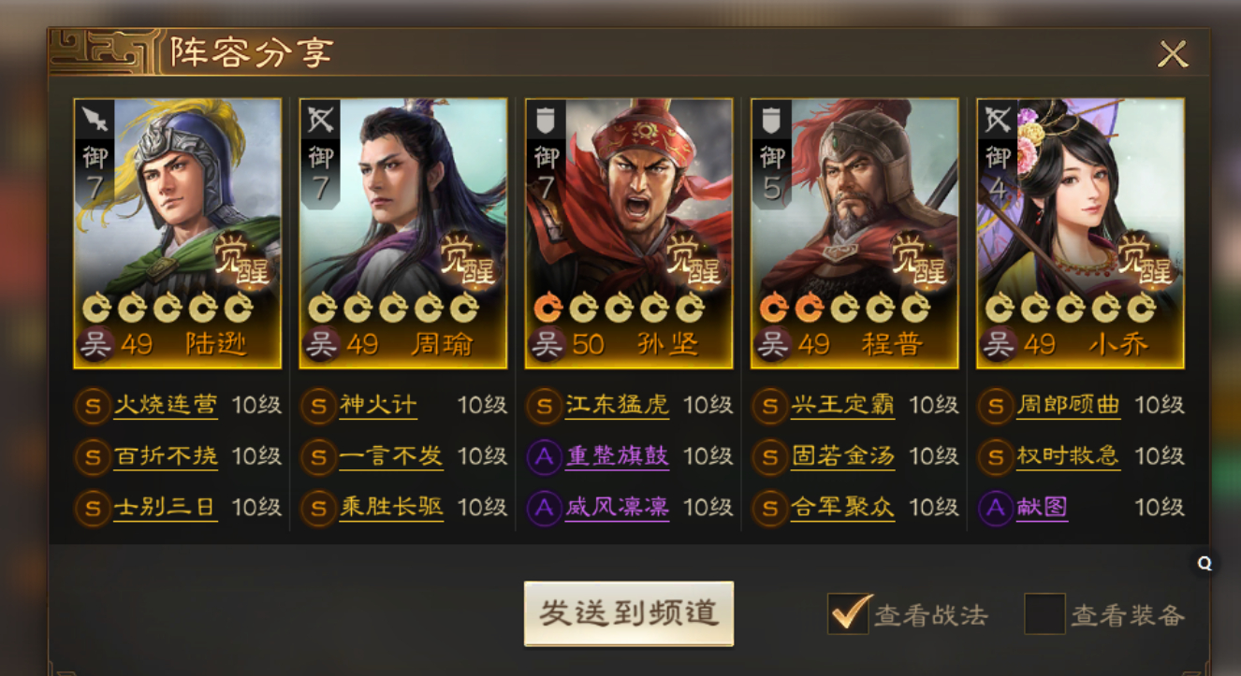Click the 觉醒 badge on 程普 card
This screenshot has width=1241, height=676.
click(x=919, y=260)
